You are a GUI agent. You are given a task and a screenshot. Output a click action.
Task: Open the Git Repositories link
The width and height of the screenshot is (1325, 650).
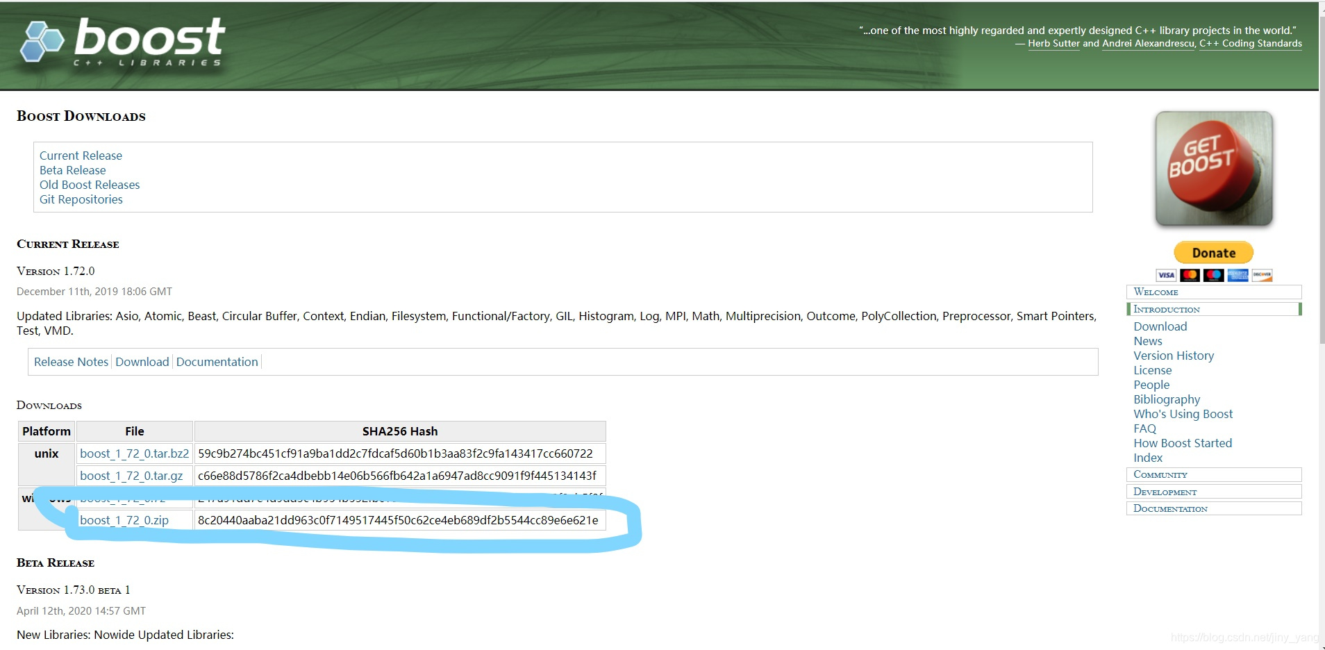coord(81,199)
